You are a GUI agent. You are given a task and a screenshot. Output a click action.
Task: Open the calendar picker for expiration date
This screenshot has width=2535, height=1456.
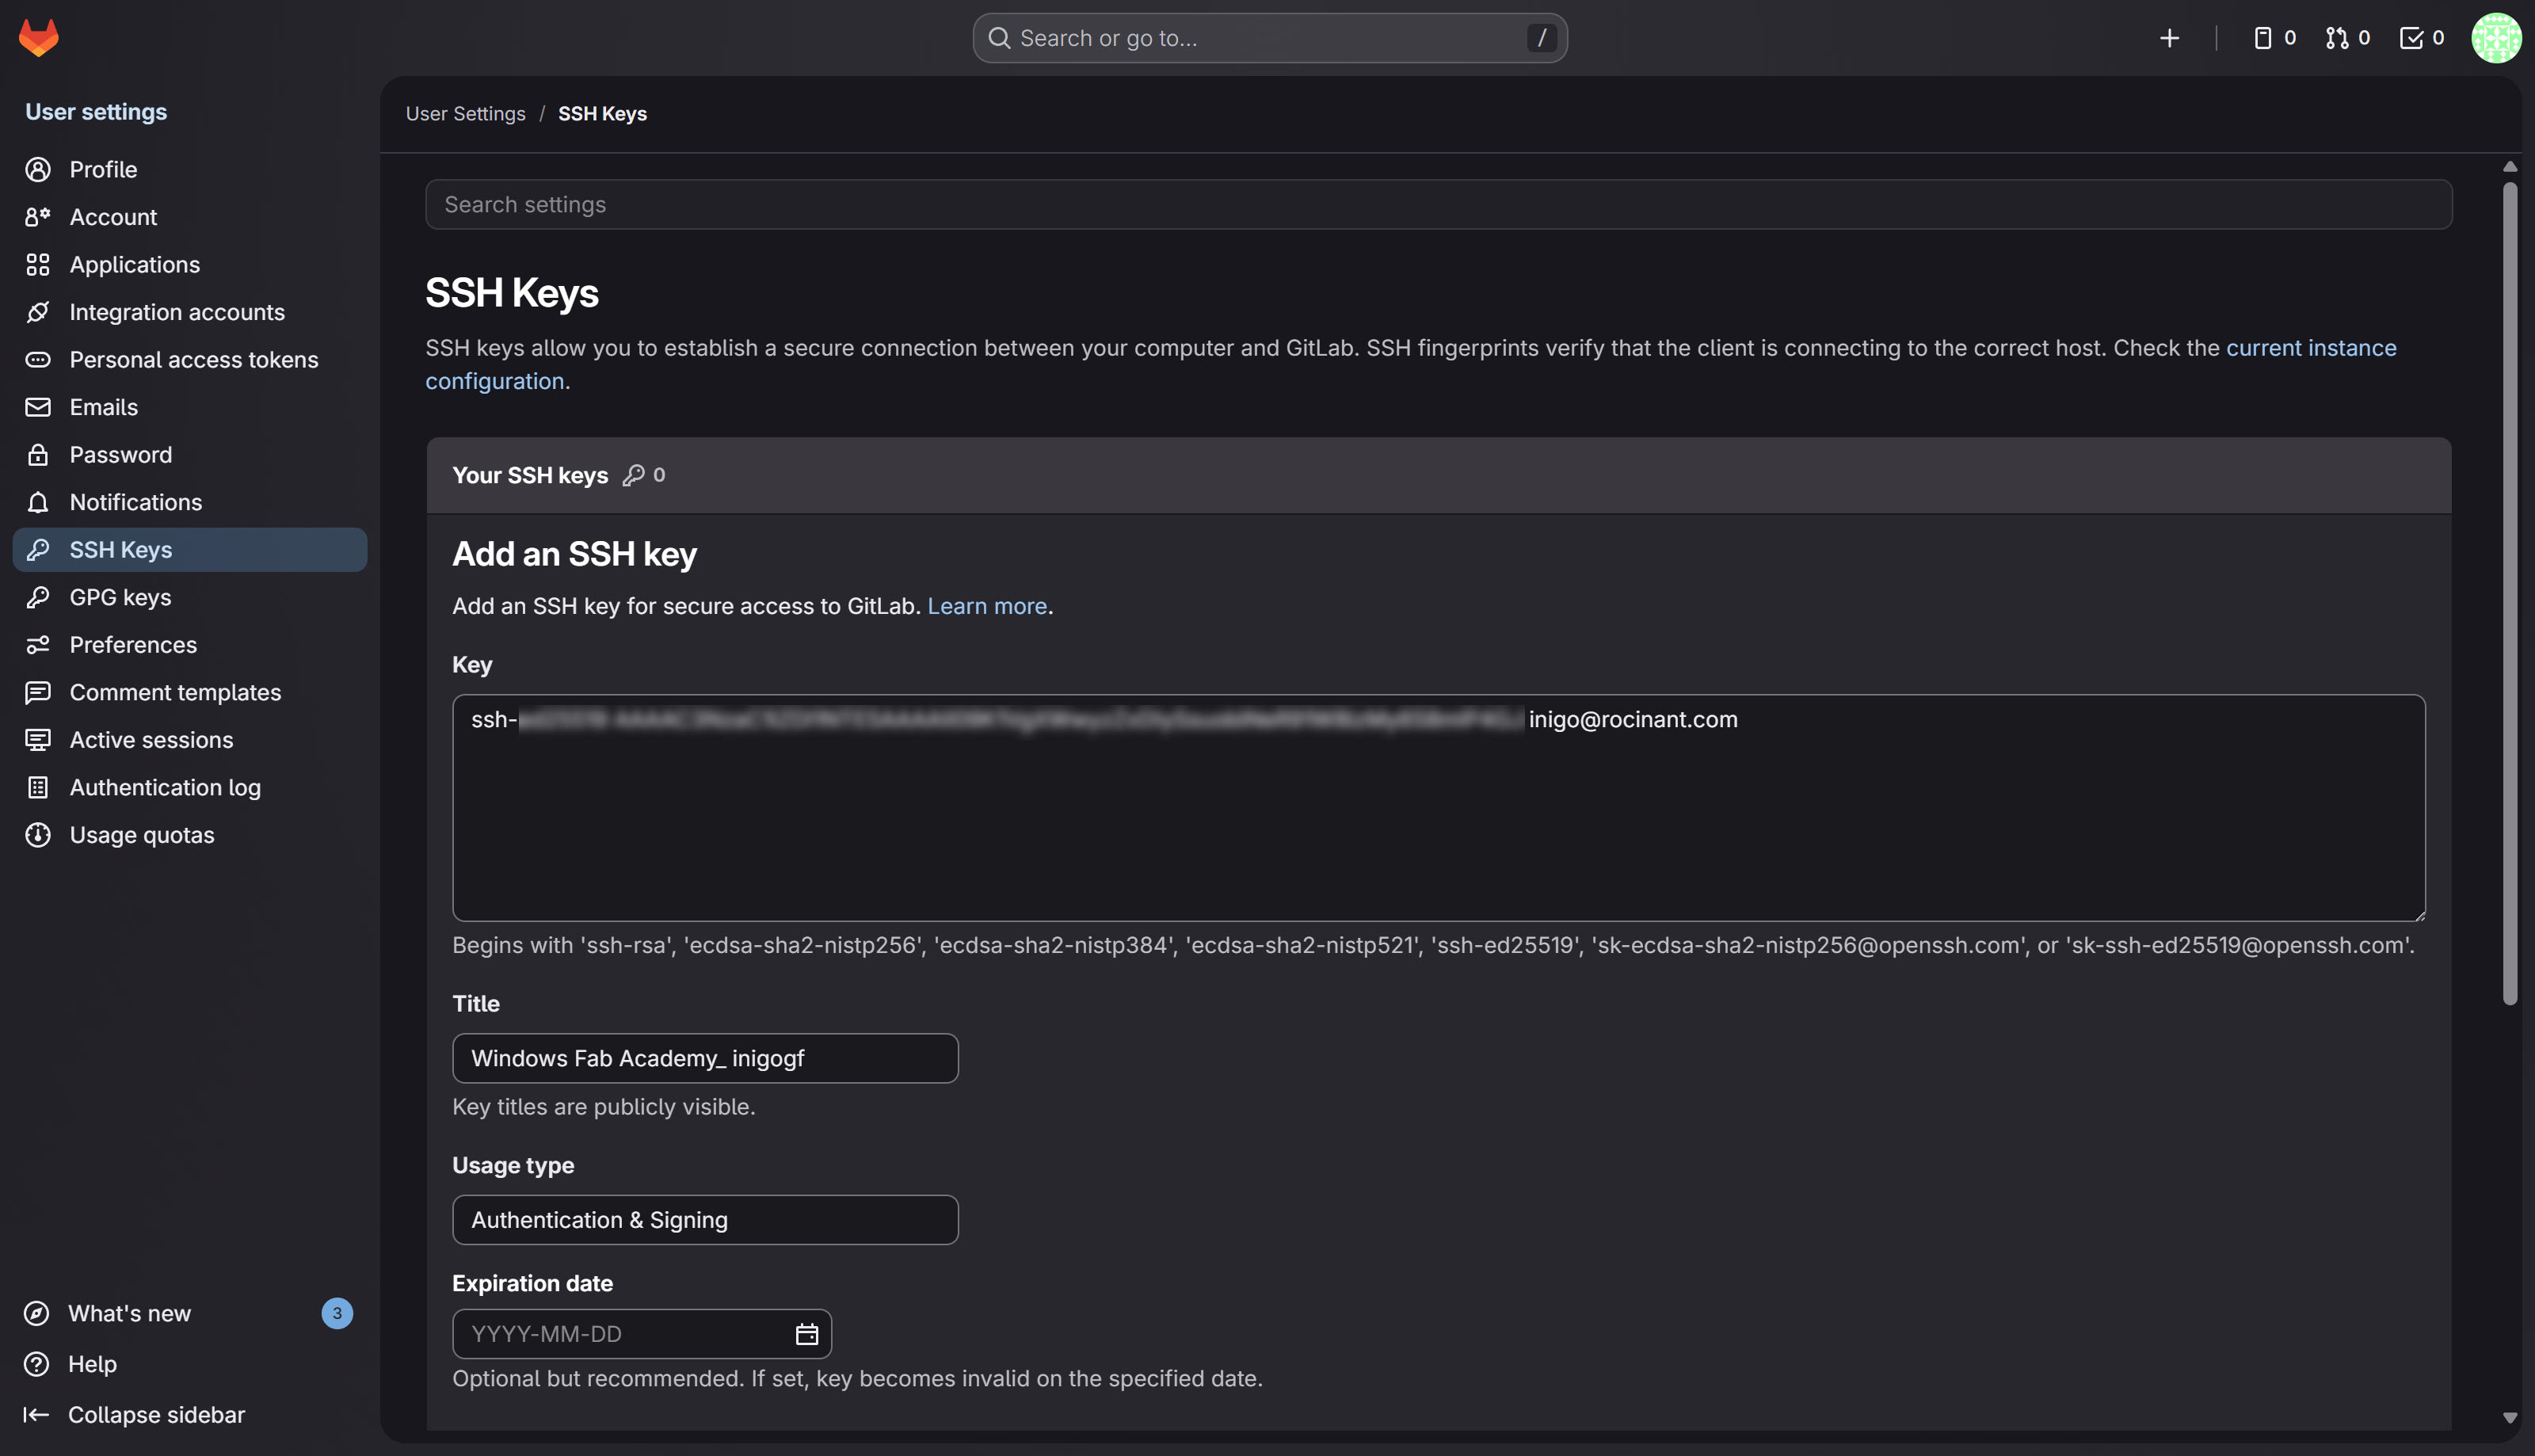tap(806, 1333)
